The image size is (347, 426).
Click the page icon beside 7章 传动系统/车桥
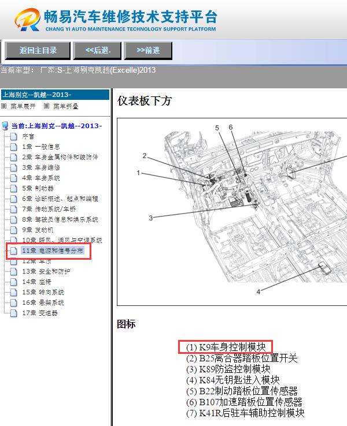point(14,209)
